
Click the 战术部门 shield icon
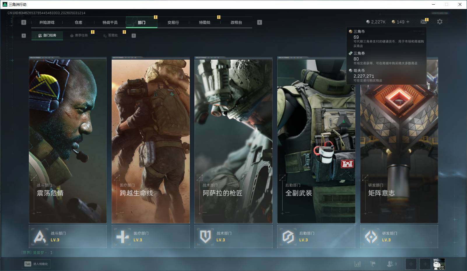[x=205, y=237]
